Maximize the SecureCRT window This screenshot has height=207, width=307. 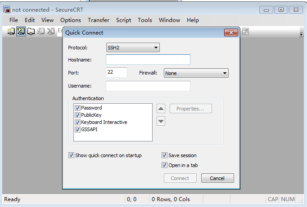pos(281,10)
